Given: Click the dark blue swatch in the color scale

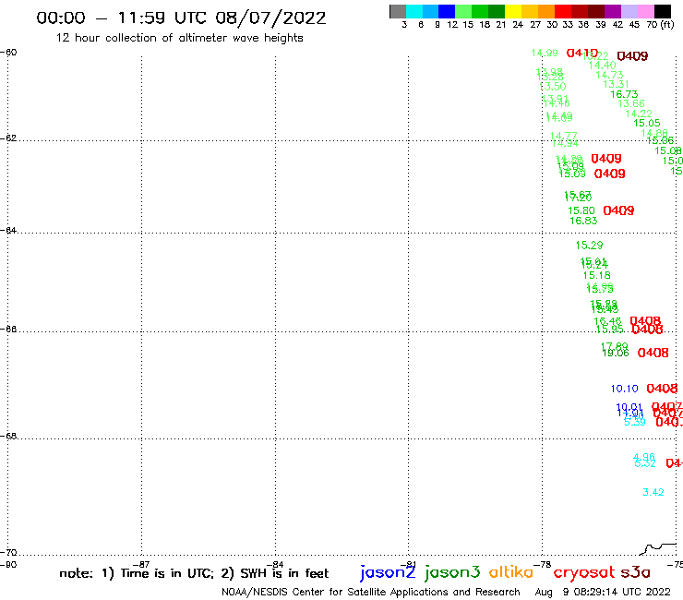Looking at the screenshot, I should pos(447,11).
